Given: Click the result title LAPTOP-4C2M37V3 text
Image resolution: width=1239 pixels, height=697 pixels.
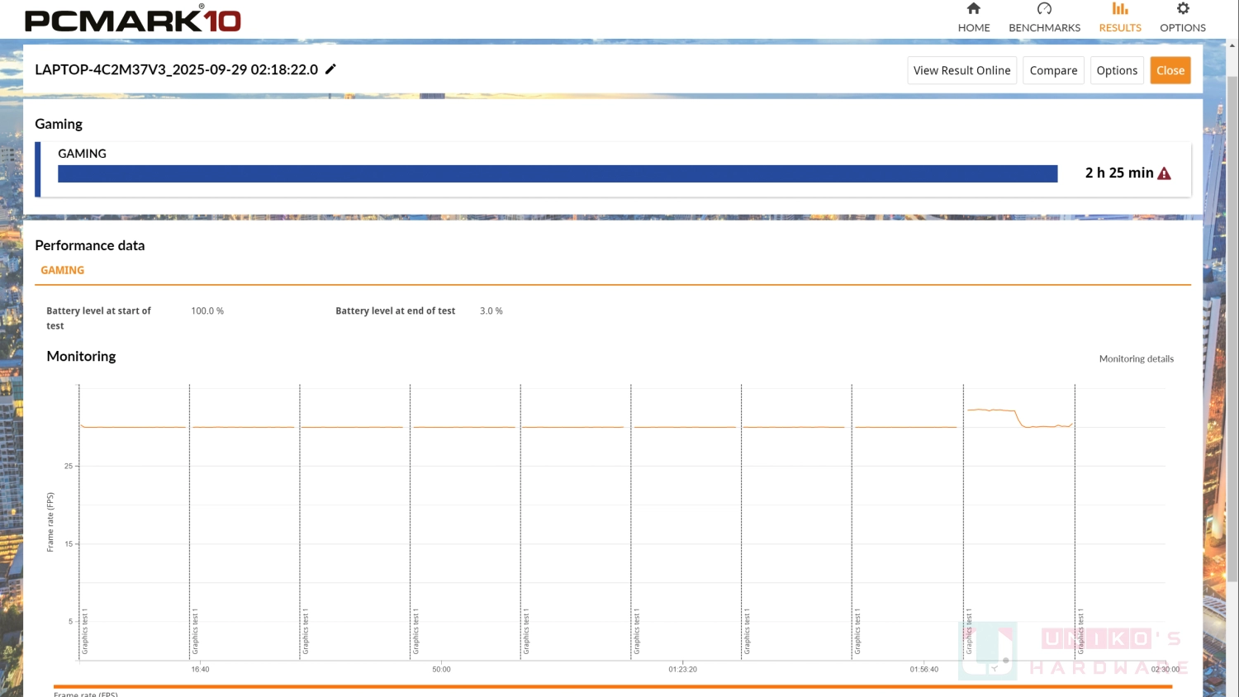Looking at the screenshot, I should pyautogui.click(x=176, y=69).
